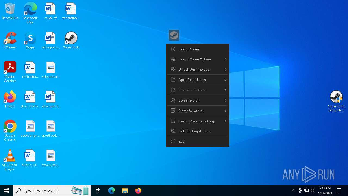Expand arrow next to Search for Games

[225, 111]
